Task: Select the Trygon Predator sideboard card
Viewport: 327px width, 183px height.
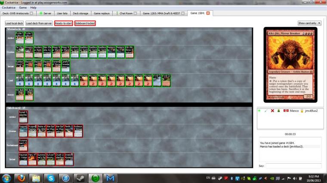Action: click(x=32, y=131)
